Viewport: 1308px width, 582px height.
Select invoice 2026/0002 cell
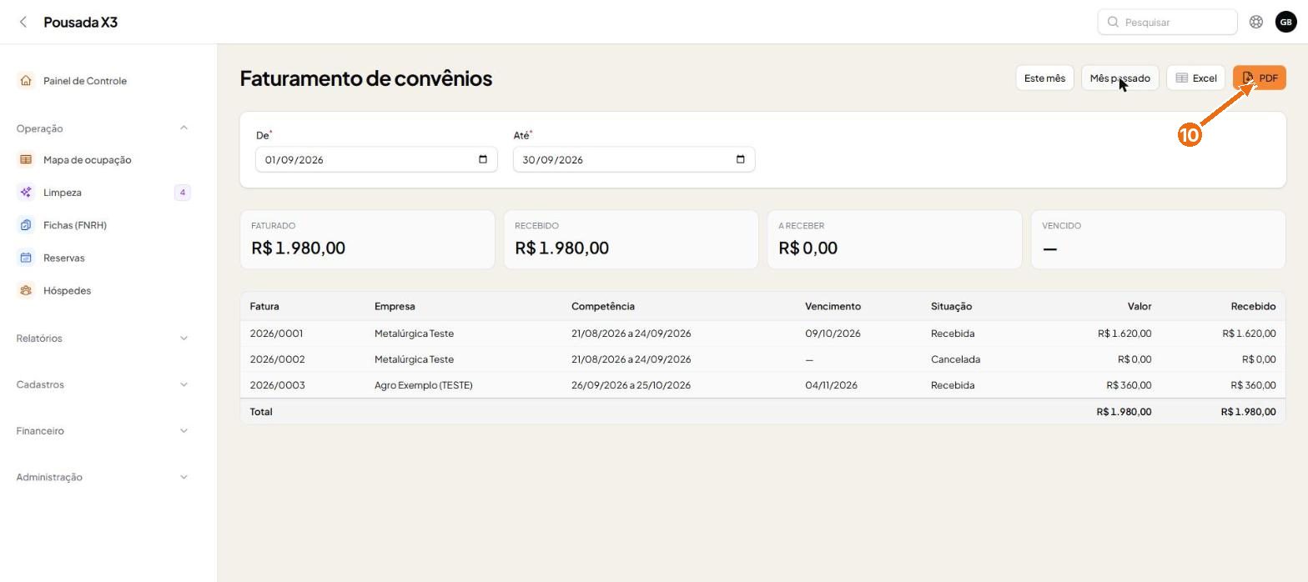[277, 359]
